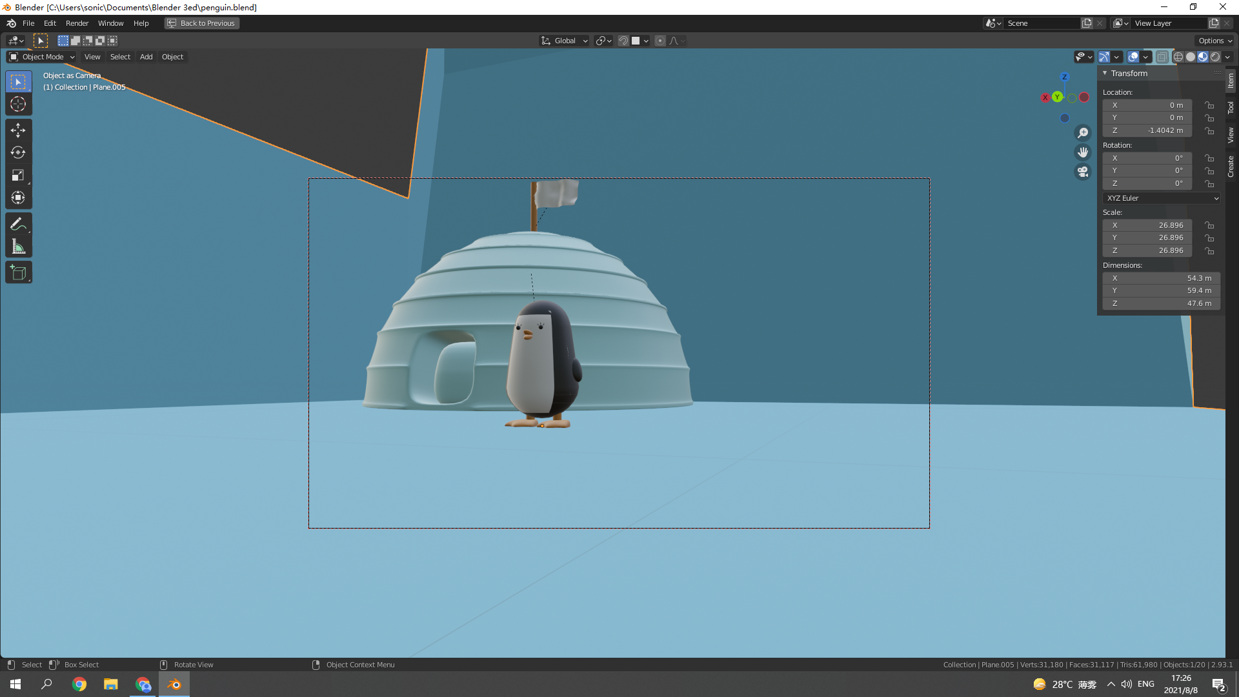This screenshot has height=697, width=1239.
Task: Toggle the viewport gizmos display
Action: coord(1104,57)
